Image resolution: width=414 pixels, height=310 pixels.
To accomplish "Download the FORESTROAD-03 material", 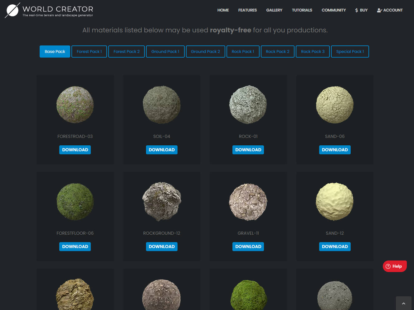I will click(75, 150).
